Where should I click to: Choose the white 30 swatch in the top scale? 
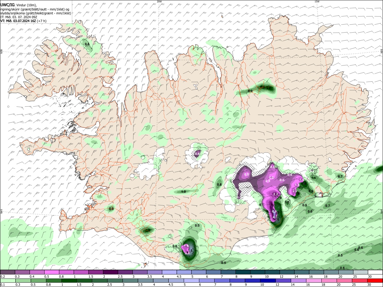coord(375,272)
